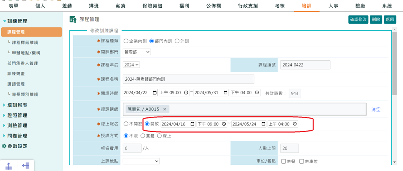This screenshot has width=403, height=171.
Task: Click the 人數上限 field showing 20
Action: click(289, 148)
